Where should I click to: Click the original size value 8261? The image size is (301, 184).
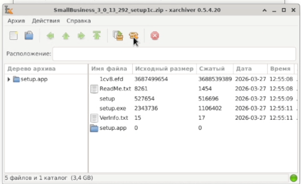coord(141,89)
